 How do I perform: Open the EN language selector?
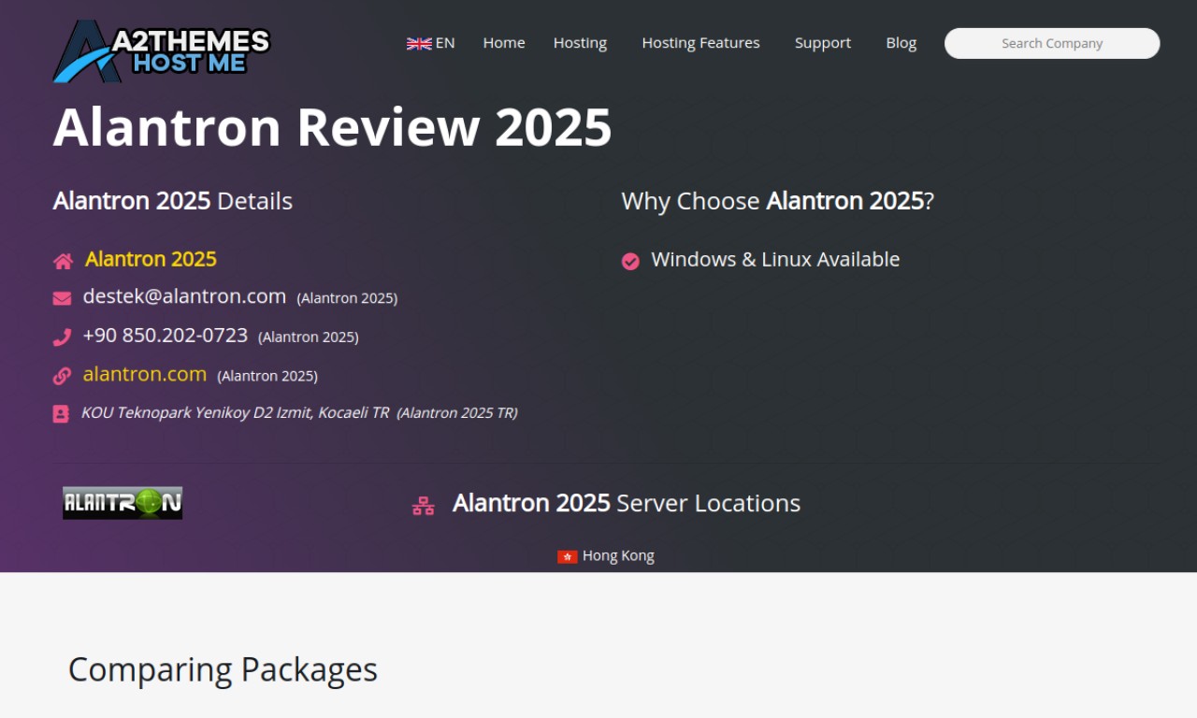[x=431, y=43]
